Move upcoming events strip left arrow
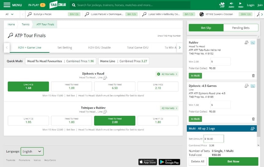 [x=23, y=14]
